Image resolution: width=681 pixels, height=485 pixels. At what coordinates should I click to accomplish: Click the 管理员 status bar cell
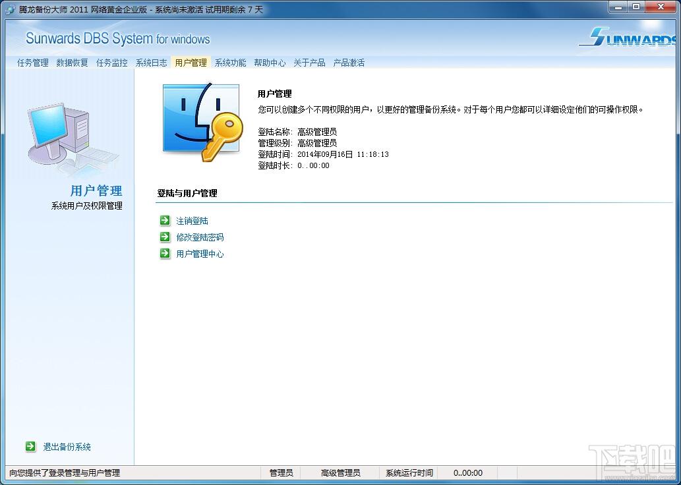coord(281,473)
